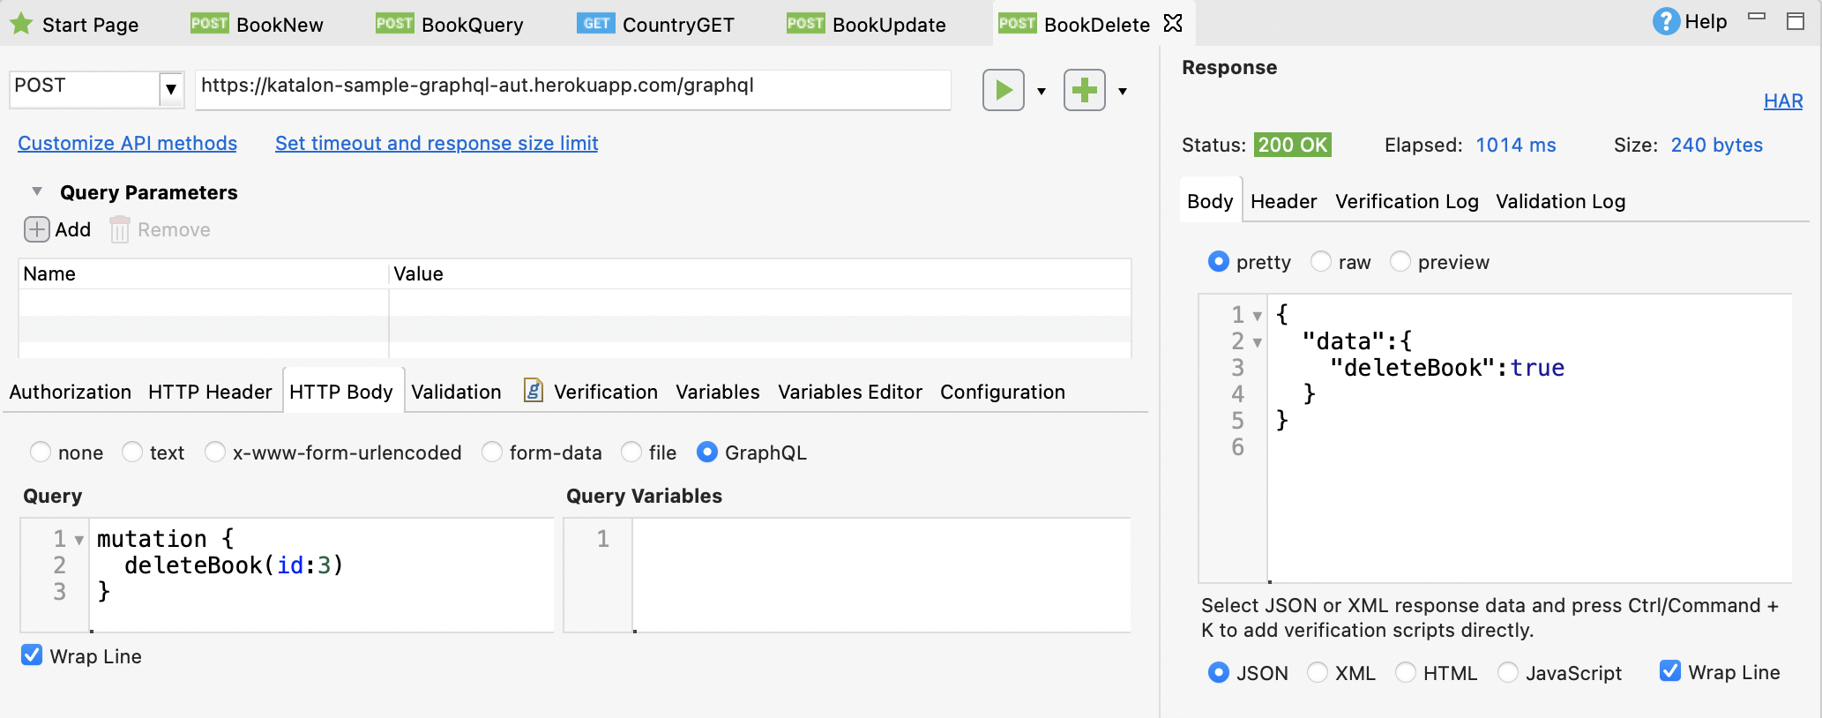Image resolution: width=1822 pixels, height=718 pixels.
Task: Select XML response format radio button
Action: (1317, 673)
